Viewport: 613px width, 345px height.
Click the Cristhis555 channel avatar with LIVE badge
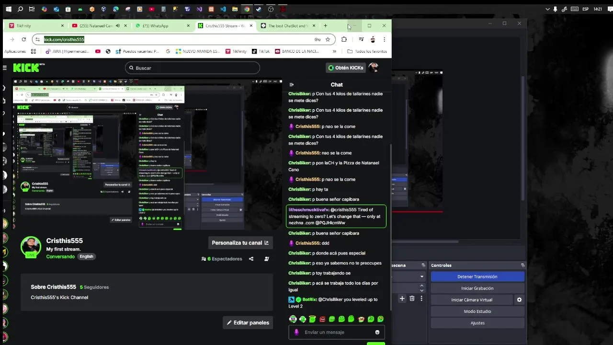[x=31, y=247]
